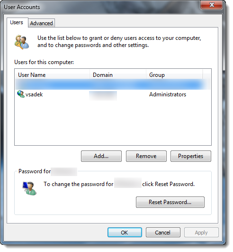Click the users-with-key icon at top
Image resolution: width=233 pixels, height=252 pixels.
(22, 42)
